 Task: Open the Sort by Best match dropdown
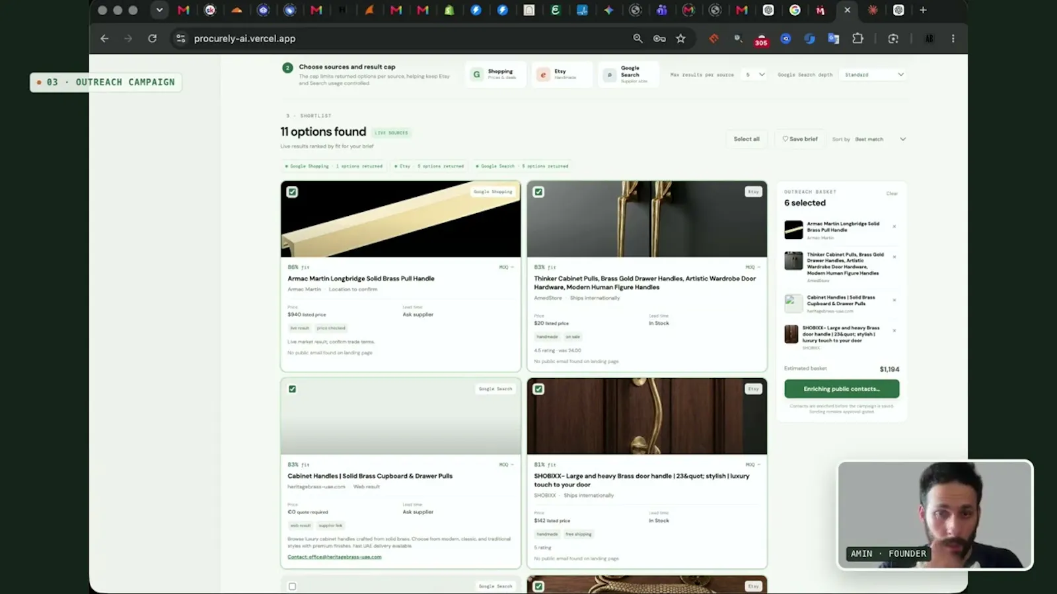pyautogui.click(x=880, y=139)
